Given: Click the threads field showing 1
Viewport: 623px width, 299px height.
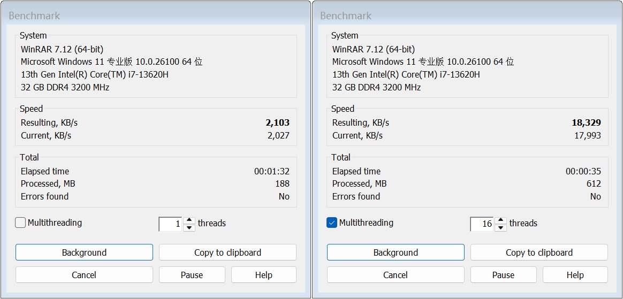Looking at the screenshot, I should point(171,224).
